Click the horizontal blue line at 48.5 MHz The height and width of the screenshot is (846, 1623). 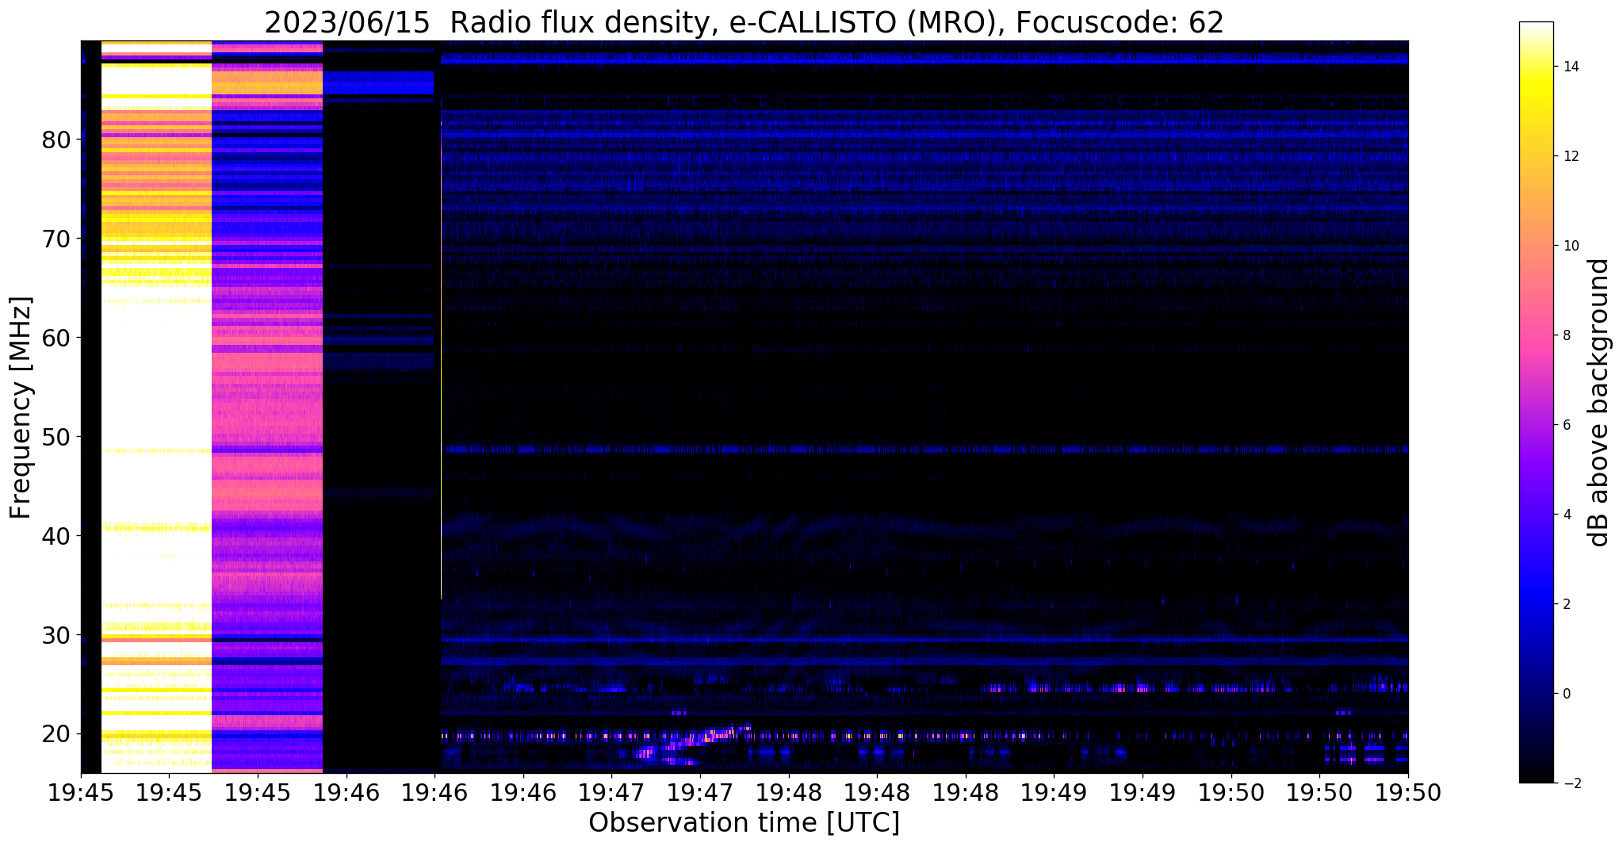(924, 449)
